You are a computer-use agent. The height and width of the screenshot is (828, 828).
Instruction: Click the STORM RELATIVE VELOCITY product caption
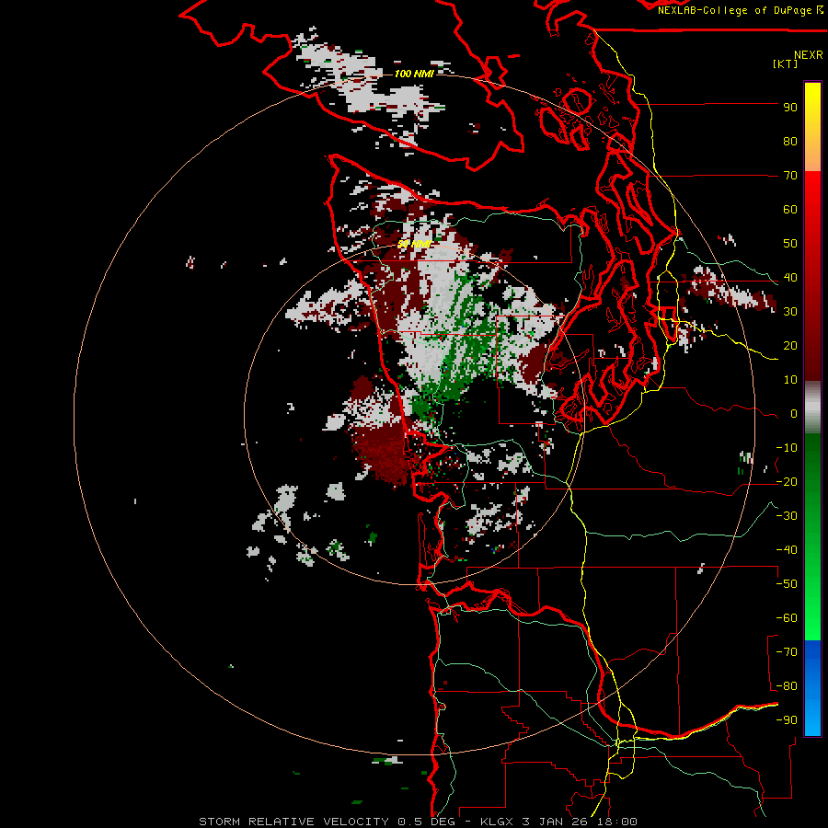tap(293, 822)
